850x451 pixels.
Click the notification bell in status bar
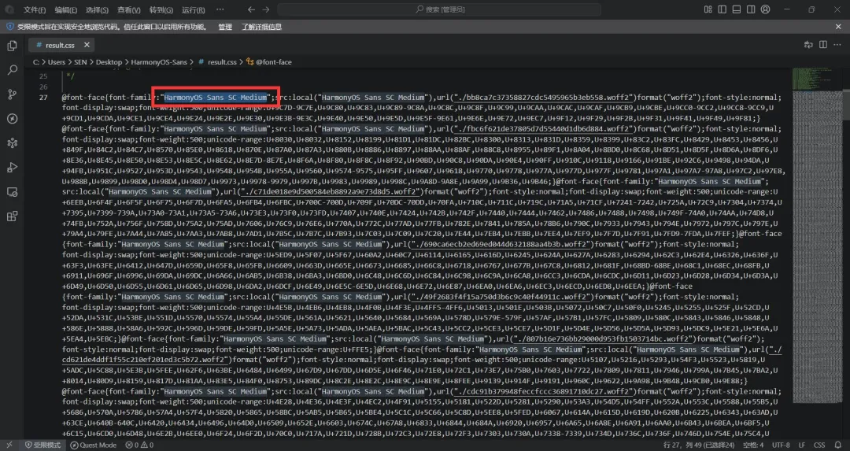(839, 445)
